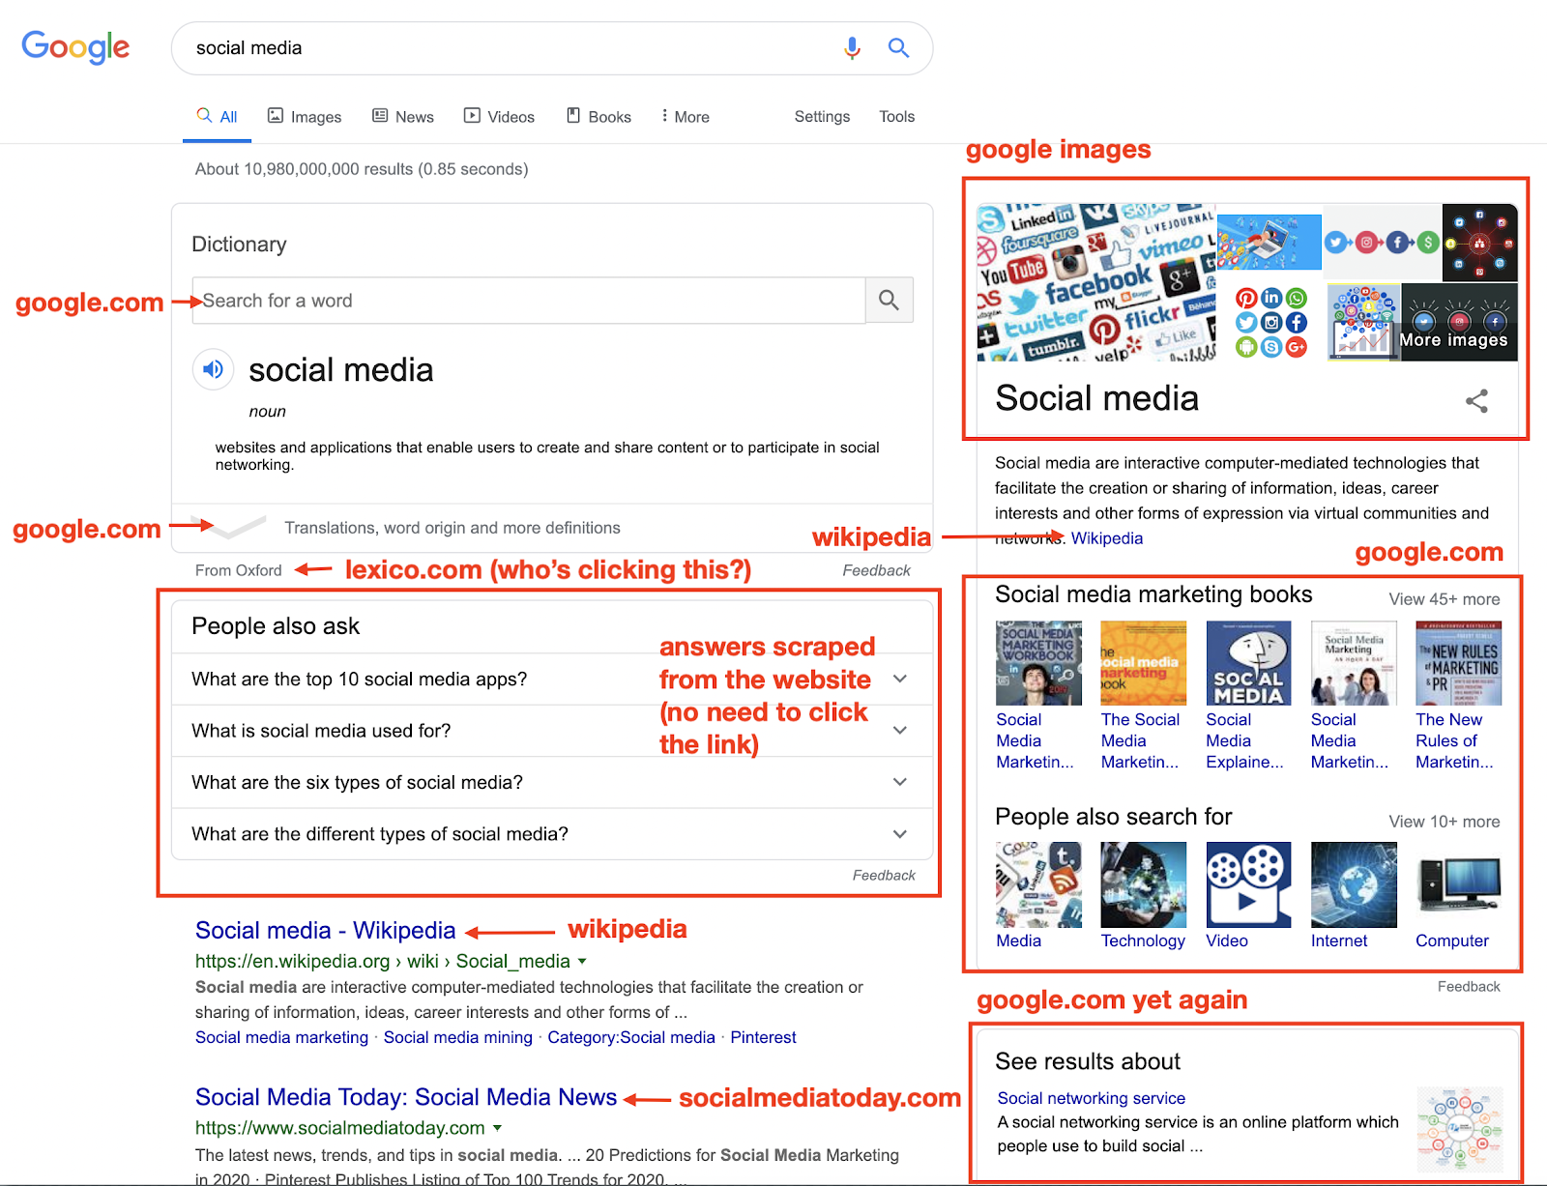Open the Videos tab
This screenshot has height=1186, width=1547.
500,117
